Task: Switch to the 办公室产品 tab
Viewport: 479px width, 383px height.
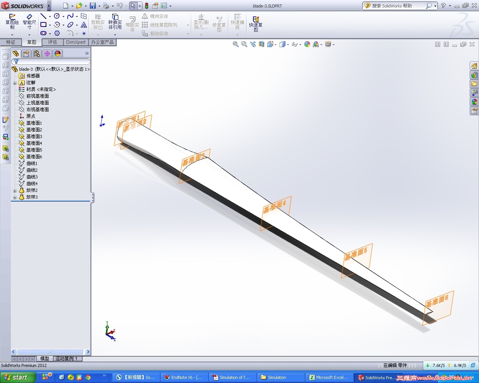Action: 102,42
